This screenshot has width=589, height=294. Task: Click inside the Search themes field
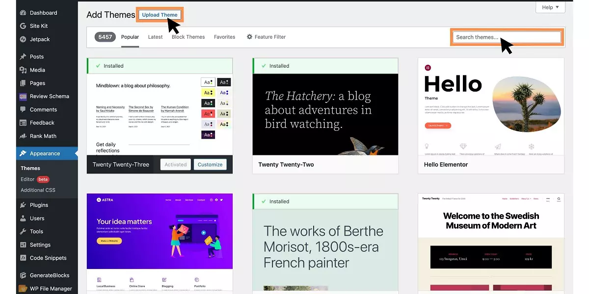507,37
